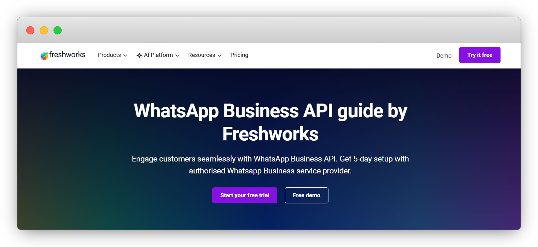Click the green maximize window button
The height and width of the screenshot is (247, 538).
pyautogui.click(x=58, y=30)
